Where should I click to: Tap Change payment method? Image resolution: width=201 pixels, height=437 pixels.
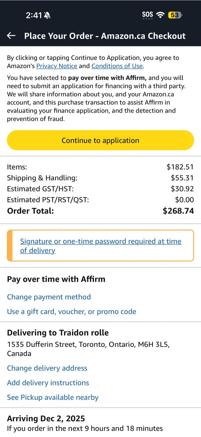tap(49, 297)
